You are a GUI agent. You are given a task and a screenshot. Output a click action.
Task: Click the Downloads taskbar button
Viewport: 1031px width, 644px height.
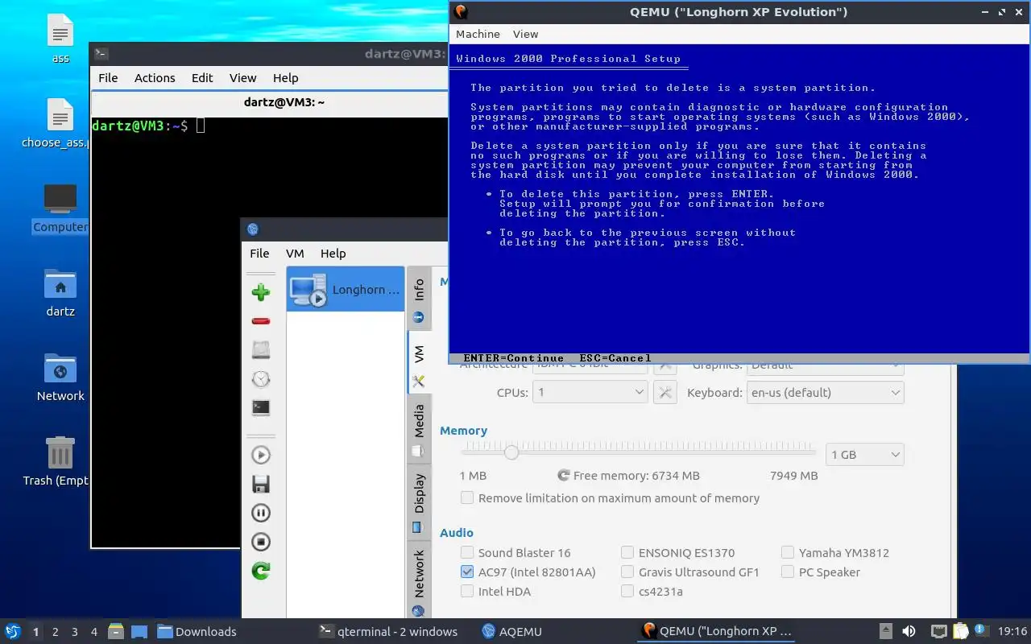pos(197,631)
